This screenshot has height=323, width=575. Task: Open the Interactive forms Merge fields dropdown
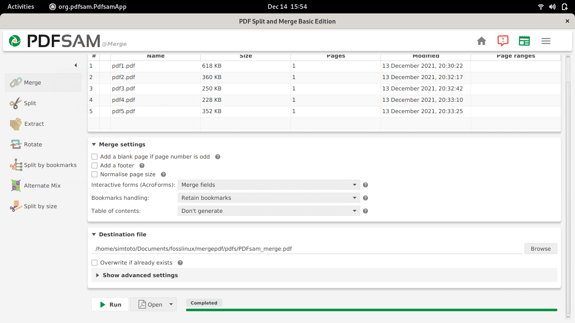click(x=269, y=185)
